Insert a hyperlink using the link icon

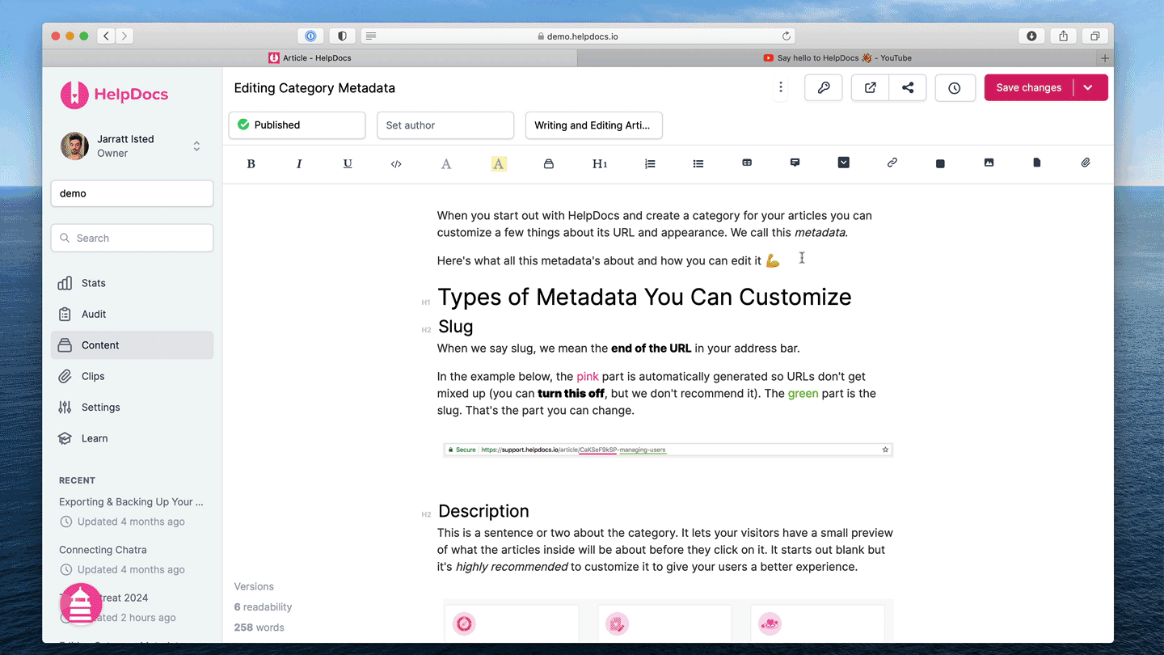(x=892, y=163)
